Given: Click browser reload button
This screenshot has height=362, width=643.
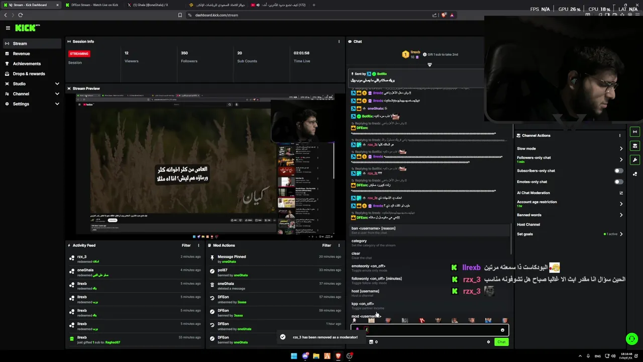Looking at the screenshot, I should click(x=20, y=15).
